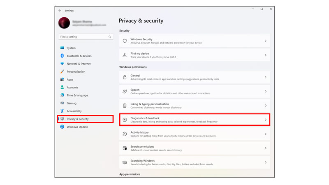
Task: Click the General row title
Action: pyautogui.click(x=135, y=76)
